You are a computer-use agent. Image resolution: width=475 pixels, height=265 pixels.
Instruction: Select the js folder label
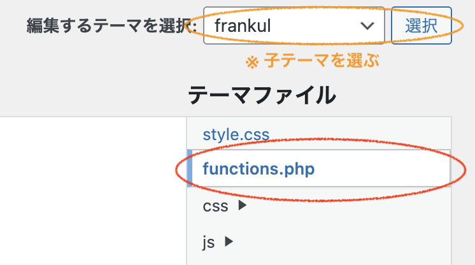click(209, 243)
